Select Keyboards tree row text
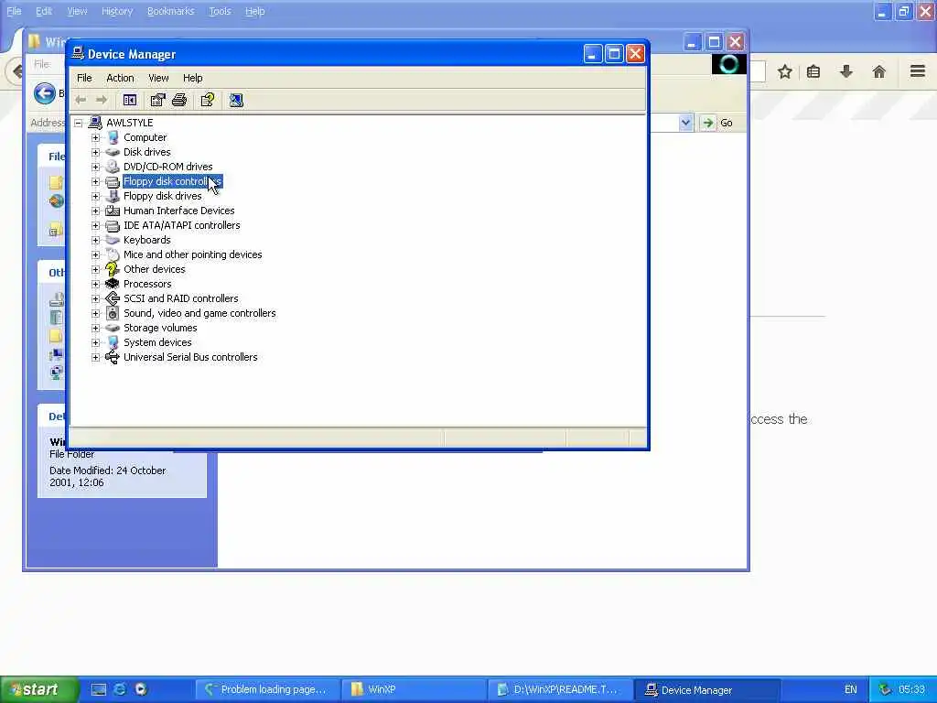The image size is (937, 703). click(147, 241)
